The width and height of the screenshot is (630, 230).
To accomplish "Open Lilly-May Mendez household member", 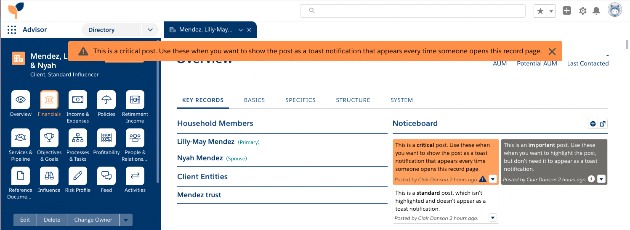I will click(x=206, y=142).
